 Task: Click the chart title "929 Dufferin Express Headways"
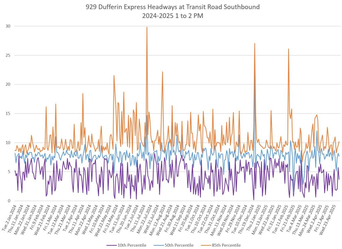click(x=171, y=7)
